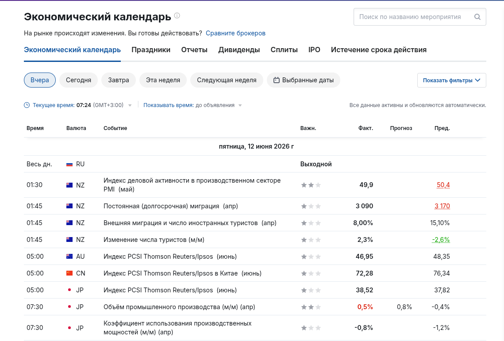Open NZ event Индекс деловой активности PMI
Image resolution: width=504 pixels, height=341 pixels.
[192, 185]
